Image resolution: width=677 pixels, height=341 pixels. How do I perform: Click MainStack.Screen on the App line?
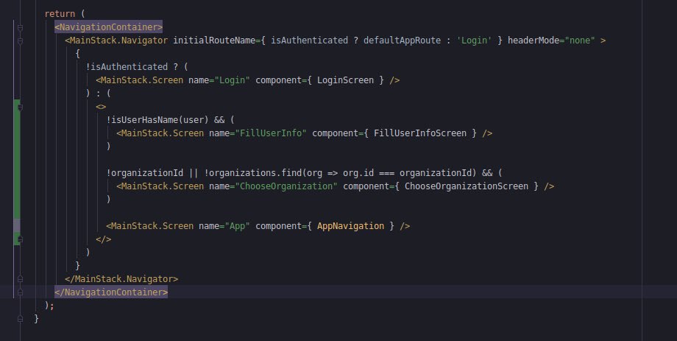tap(152, 226)
